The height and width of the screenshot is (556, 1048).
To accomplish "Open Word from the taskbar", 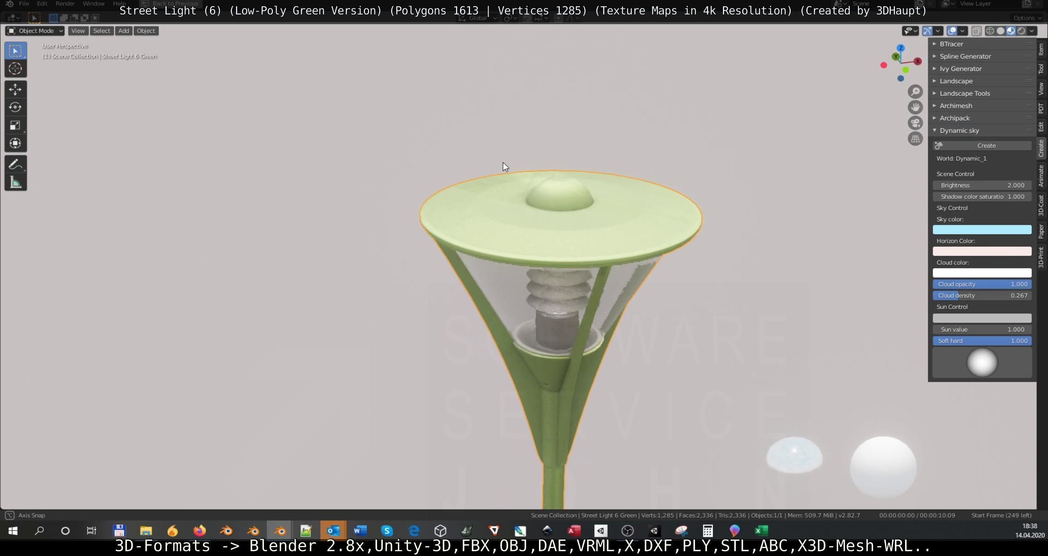I will [x=360, y=531].
